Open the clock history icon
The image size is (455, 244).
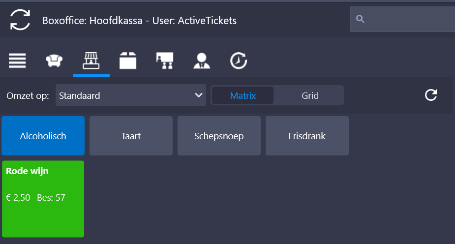coord(239,61)
